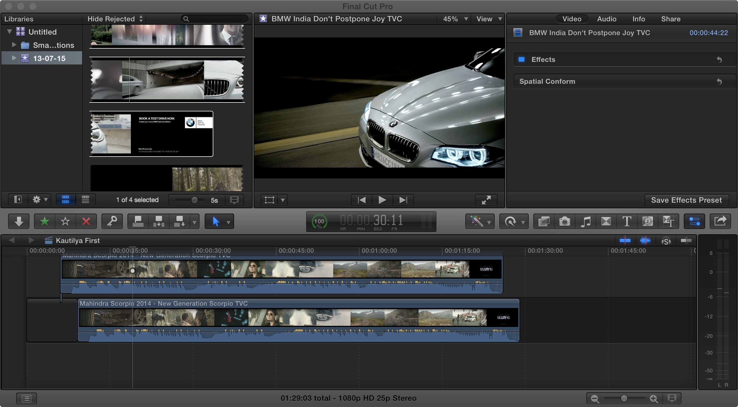Click the 00:01:00:00 timeline ruler mark
This screenshot has height=407, width=738.
tap(379, 251)
